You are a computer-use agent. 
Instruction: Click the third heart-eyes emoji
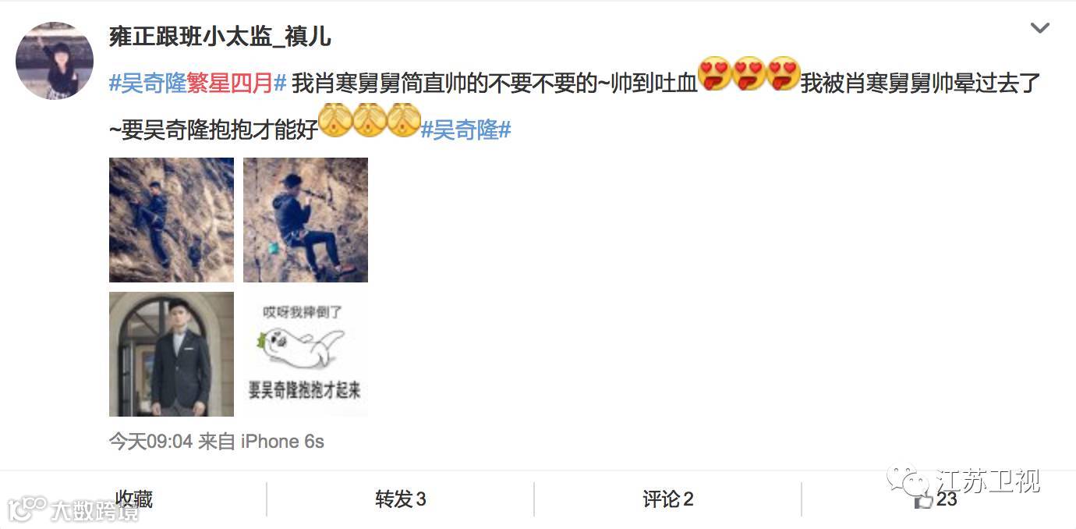point(784,75)
